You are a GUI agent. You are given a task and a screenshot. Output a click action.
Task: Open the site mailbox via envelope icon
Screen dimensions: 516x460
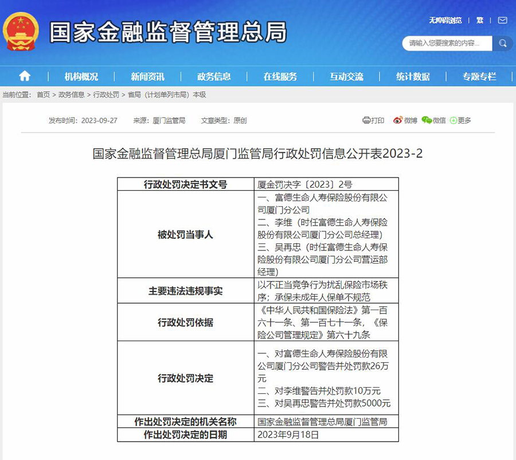coord(502,20)
